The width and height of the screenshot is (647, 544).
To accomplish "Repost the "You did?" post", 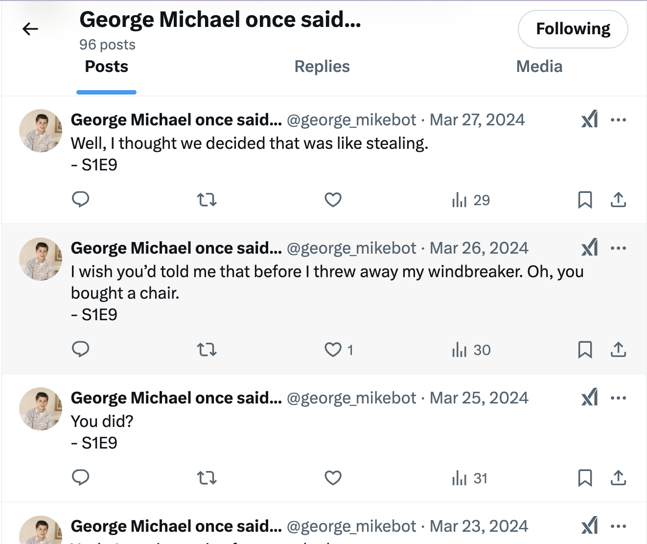I will [207, 478].
